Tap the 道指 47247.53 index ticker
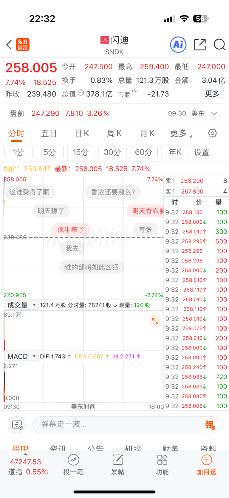Image resolution: width=229 pixels, height=498 pixels. [28, 466]
